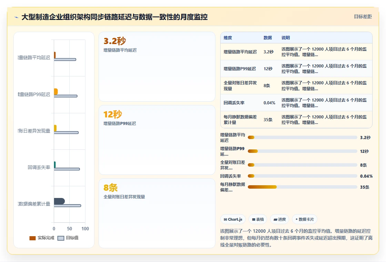Viewport: 386px width, 262px height.
Task: Click the 全量对账日差异发现量 table row cell
Action: coord(240,86)
